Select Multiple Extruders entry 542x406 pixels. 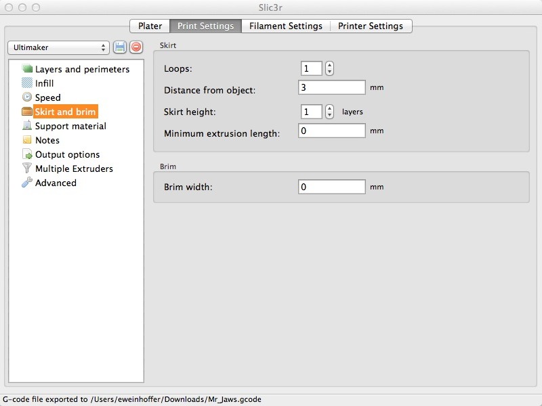pyautogui.click(x=74, y=168)
